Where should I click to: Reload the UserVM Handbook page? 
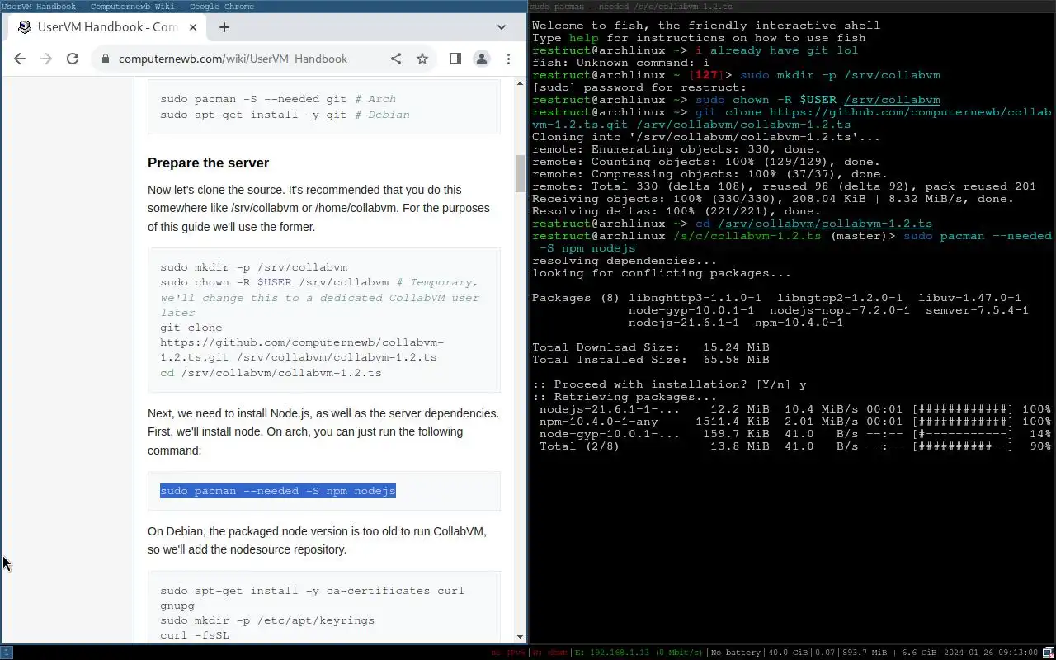pos(73,59)
